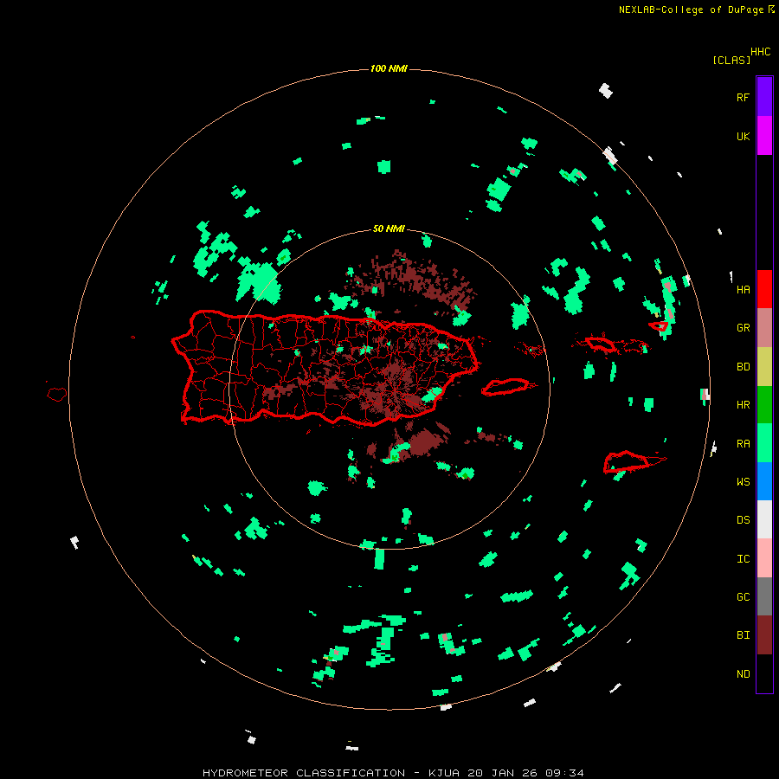This screenshot has width=779, height=779.
Task: Click the DS legend label
Action: (743, 520)
